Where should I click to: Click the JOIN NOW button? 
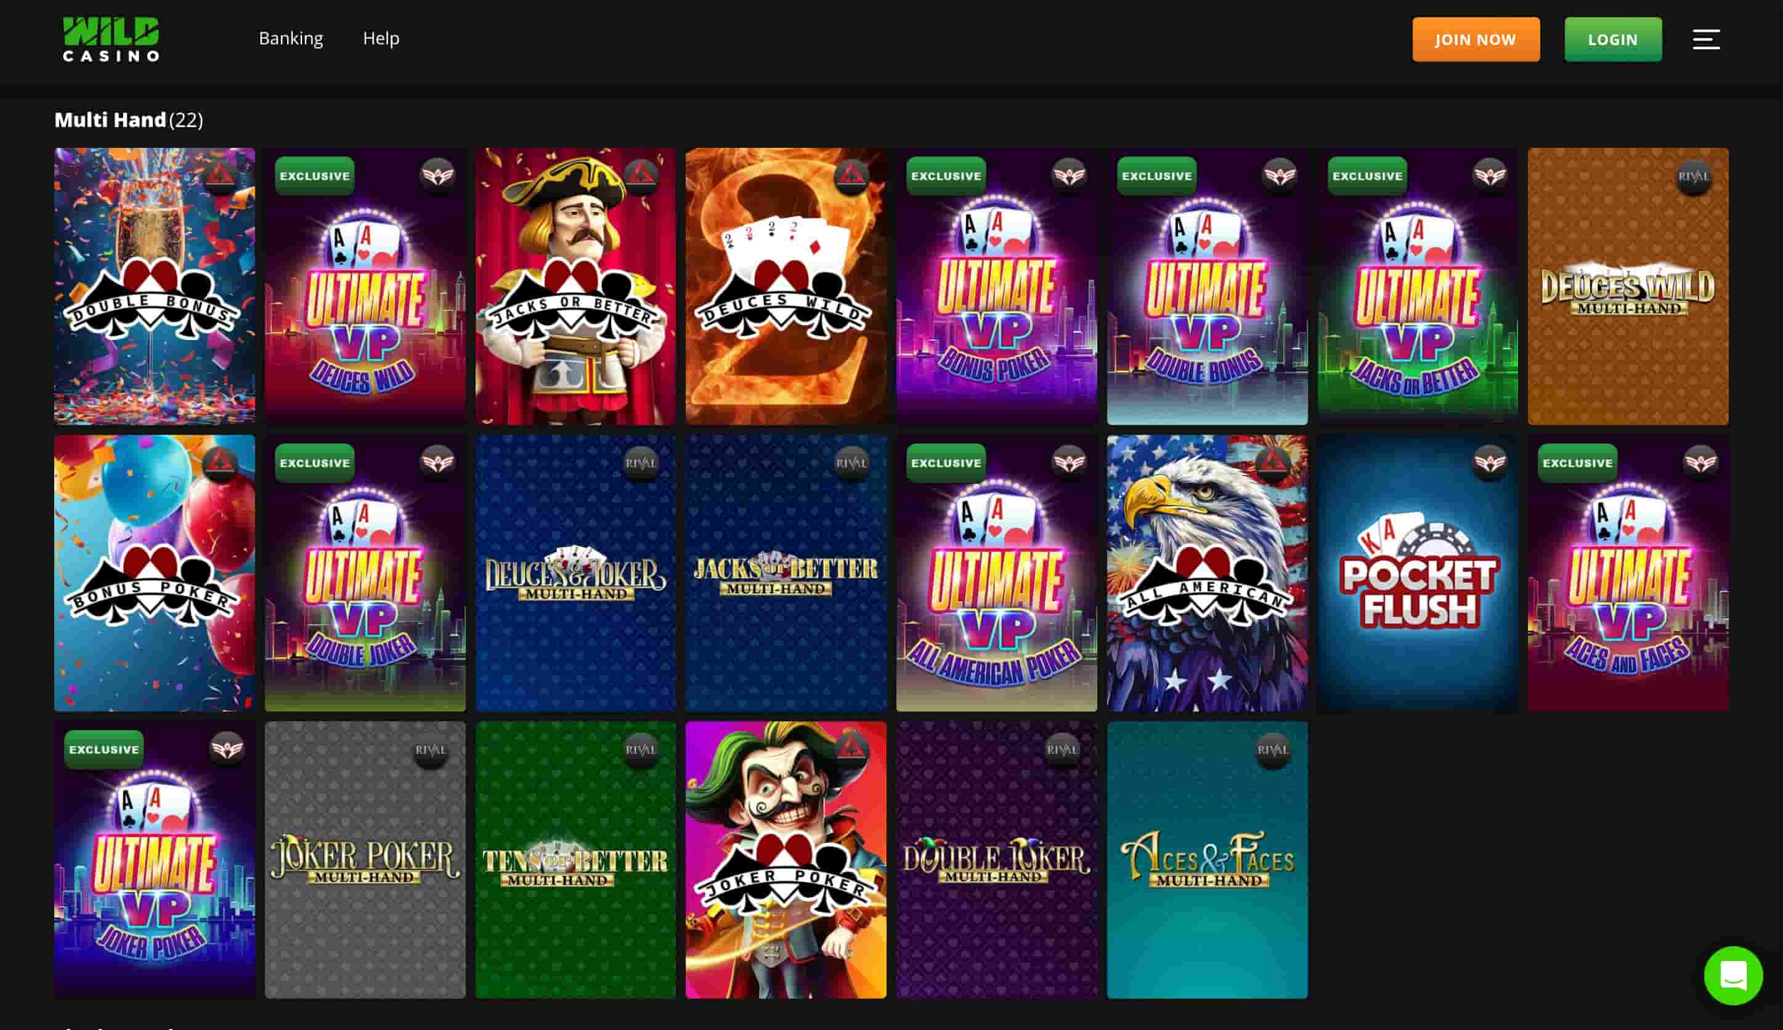coord(1475,39)
